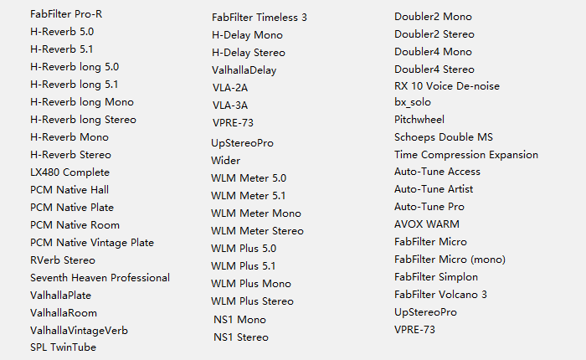Select FabFilter Pro-R from the list
Screen dimensions: 586x360
[x=66, y=14]
